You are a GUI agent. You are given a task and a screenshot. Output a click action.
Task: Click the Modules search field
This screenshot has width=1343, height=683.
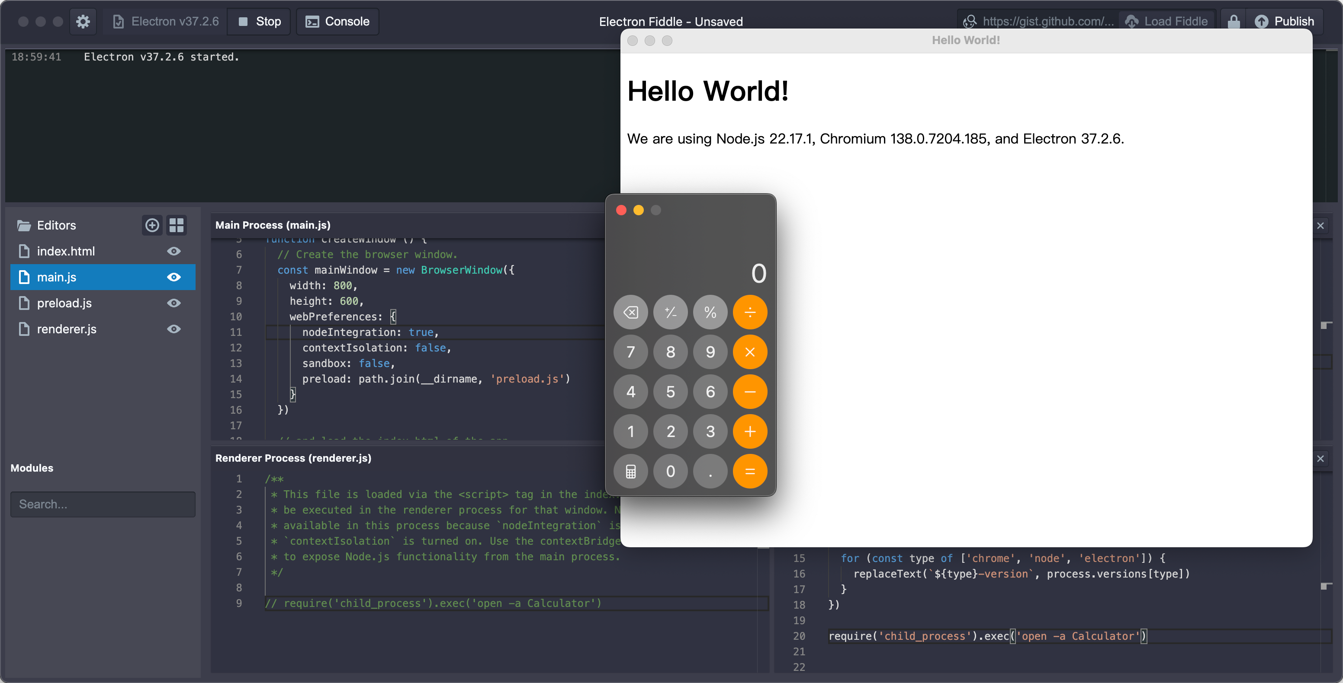coord(103,504)
